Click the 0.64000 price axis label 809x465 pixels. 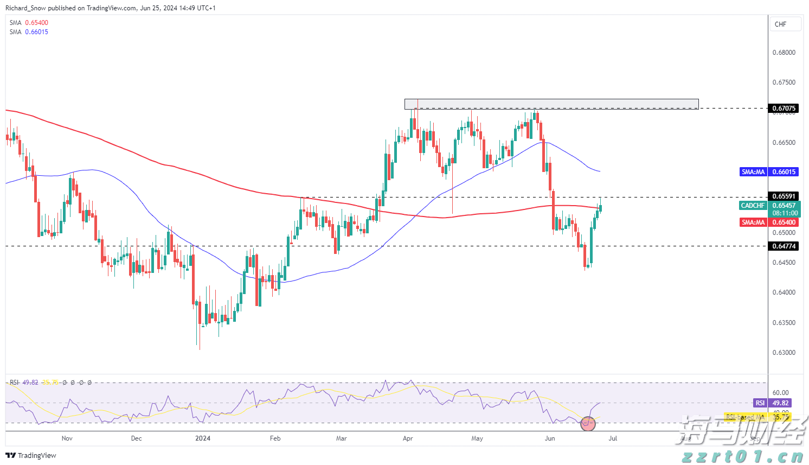(x=784, y=292)
